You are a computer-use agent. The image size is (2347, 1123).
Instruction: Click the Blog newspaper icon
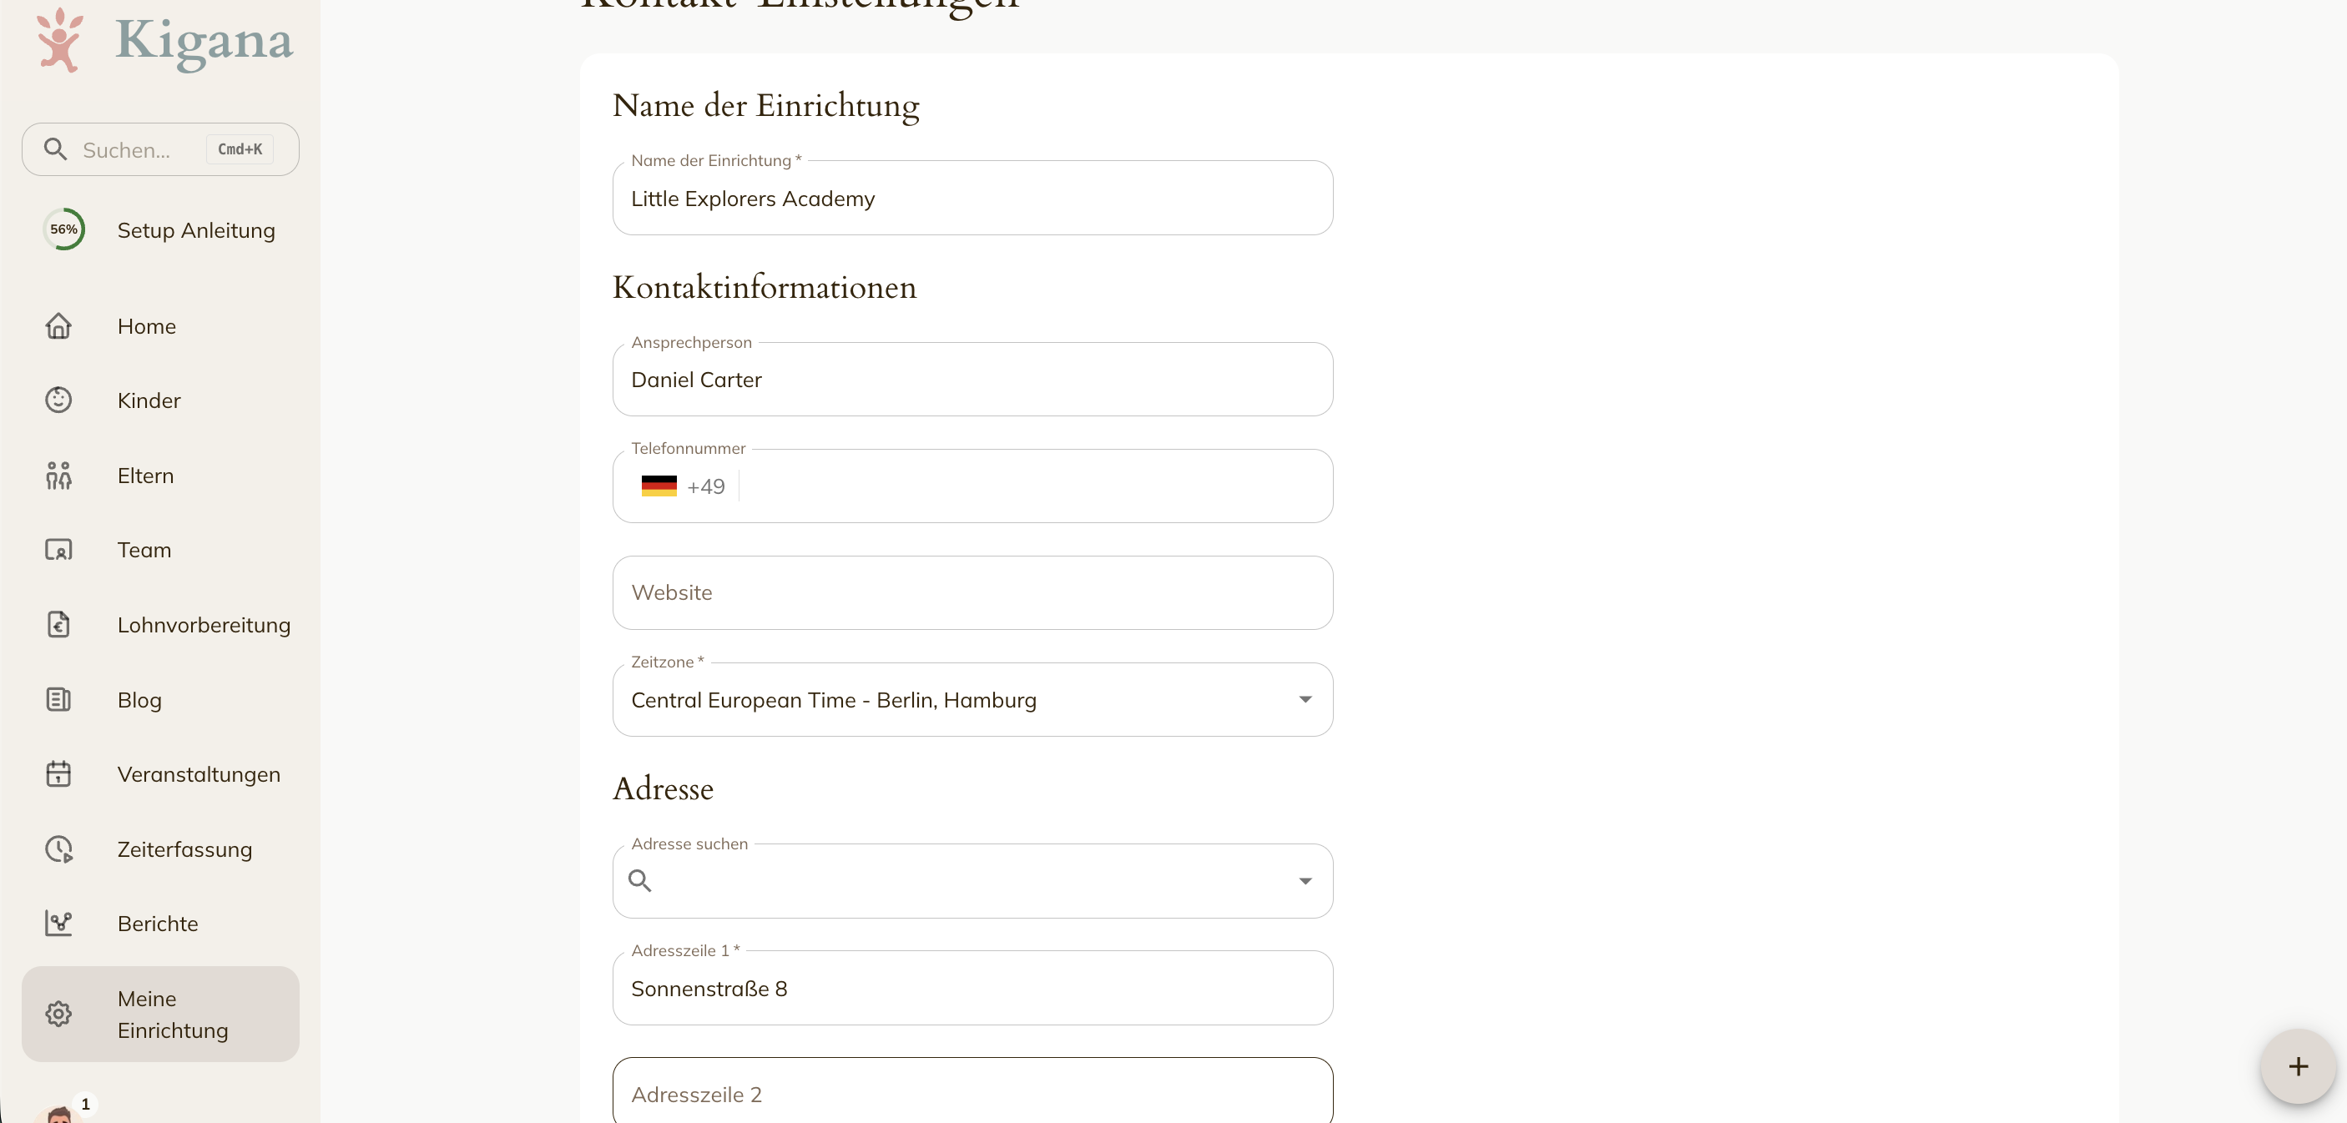point(58,699)
